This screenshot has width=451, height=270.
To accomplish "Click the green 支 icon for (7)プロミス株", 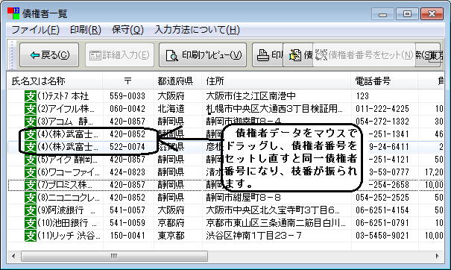I will (31, 185).
